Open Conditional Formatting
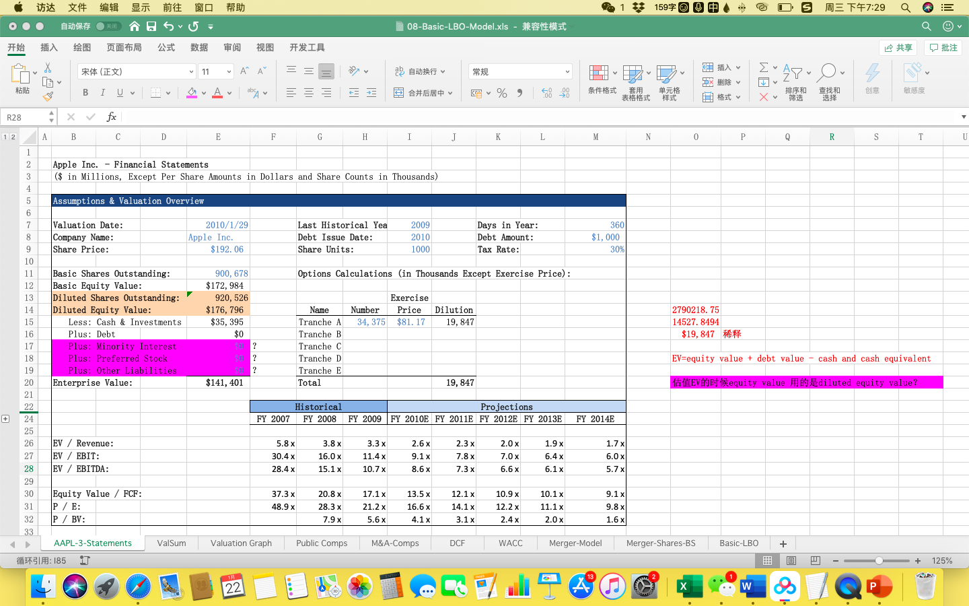969x606 pixels. coord(602,80)
